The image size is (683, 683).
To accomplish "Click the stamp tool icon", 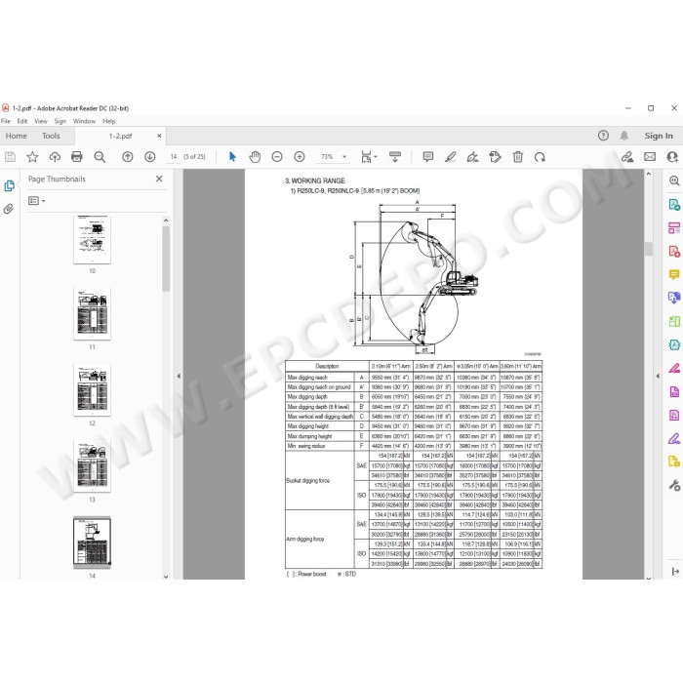I will (495, 157).
